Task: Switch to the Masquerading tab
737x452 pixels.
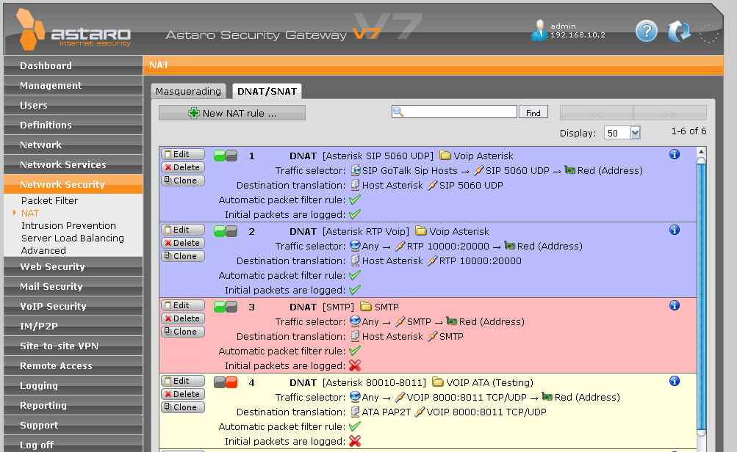Action: click(x=189, y=91)
